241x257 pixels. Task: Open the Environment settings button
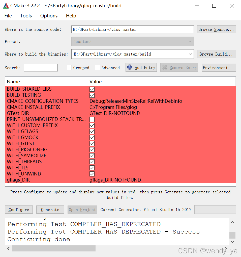[x=219, y=68]
